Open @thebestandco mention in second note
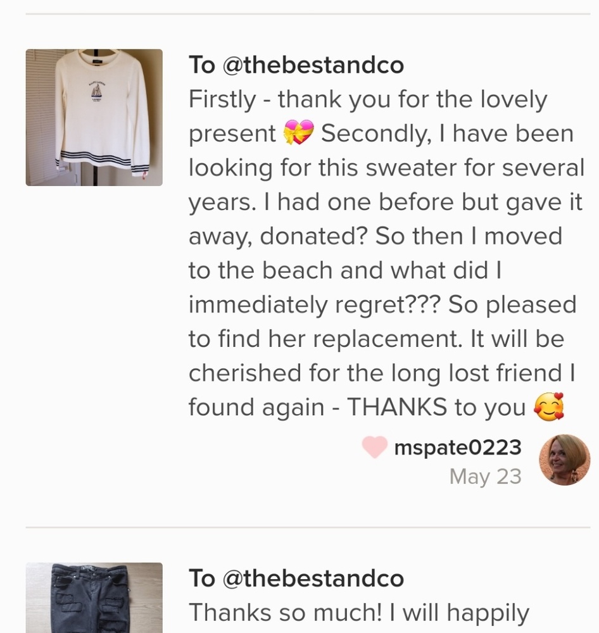The width and height of the screenshot is (599, 633). pos(313,578)
